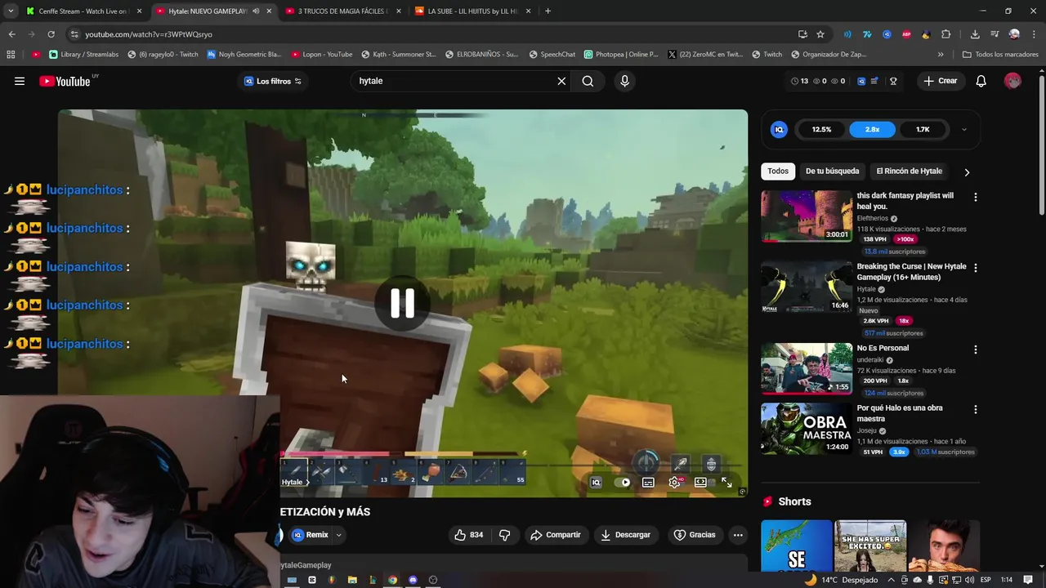Click the Gracias button
Viewport: 1046px width, 588px height.
point(695,535)
